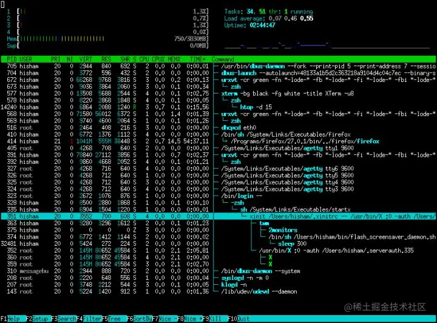The image size is (437, 323).
Task: Click the CPU 3 usage meter
Action: 108,25
